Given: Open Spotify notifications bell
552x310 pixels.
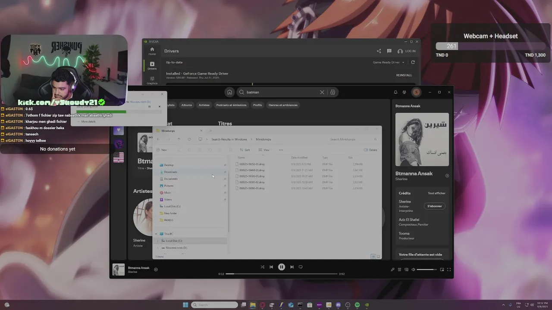Looking at the screenshot, I should [x=395, y=92].
